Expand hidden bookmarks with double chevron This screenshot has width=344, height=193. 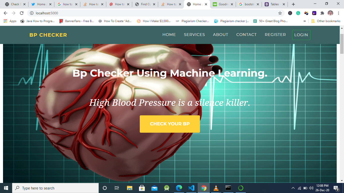click(x=305, y=21)
